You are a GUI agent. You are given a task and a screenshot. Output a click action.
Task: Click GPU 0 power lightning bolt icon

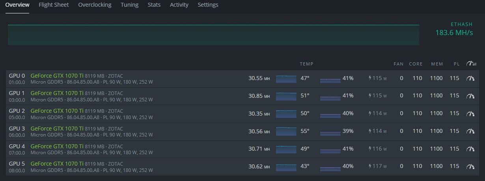(x=370, y=78)
